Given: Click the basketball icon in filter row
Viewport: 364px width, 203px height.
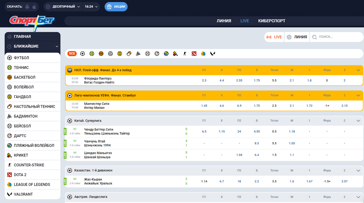Looking at the screenshot, I should coord(101,53).
